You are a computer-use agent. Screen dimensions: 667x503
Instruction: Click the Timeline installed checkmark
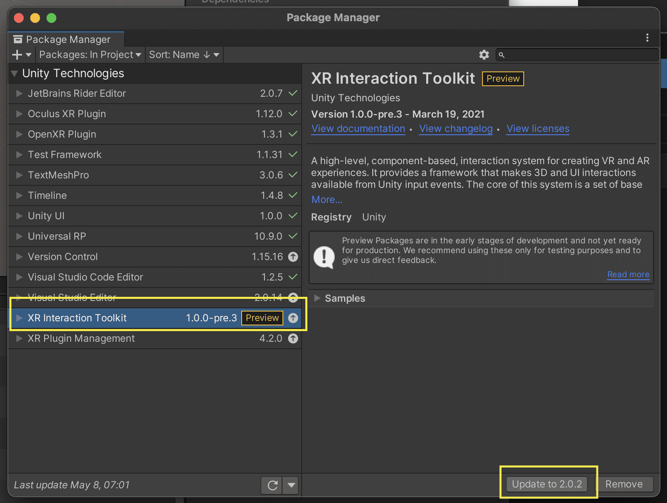pyautogui.click(x=293, y=195)
